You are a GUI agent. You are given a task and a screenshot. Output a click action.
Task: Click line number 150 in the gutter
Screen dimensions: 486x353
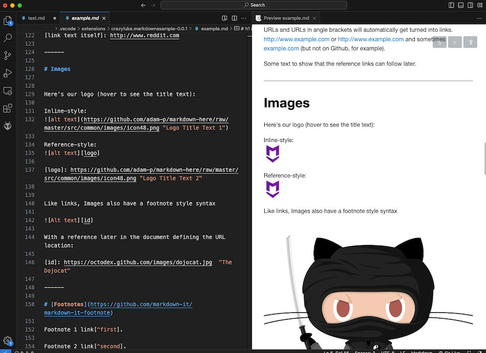pos(30,304)
